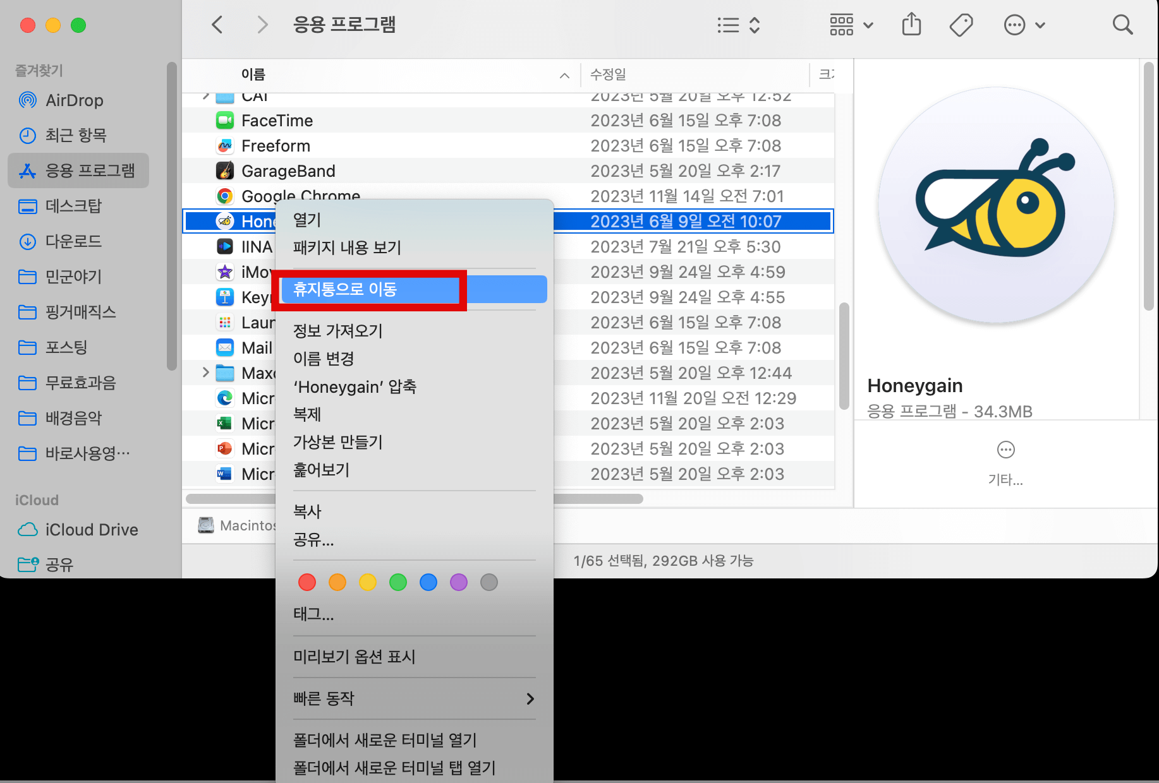Screen dimensions: 1159x783
Task: Click the search magnifier icon
Action: [x=1122, y=25]
